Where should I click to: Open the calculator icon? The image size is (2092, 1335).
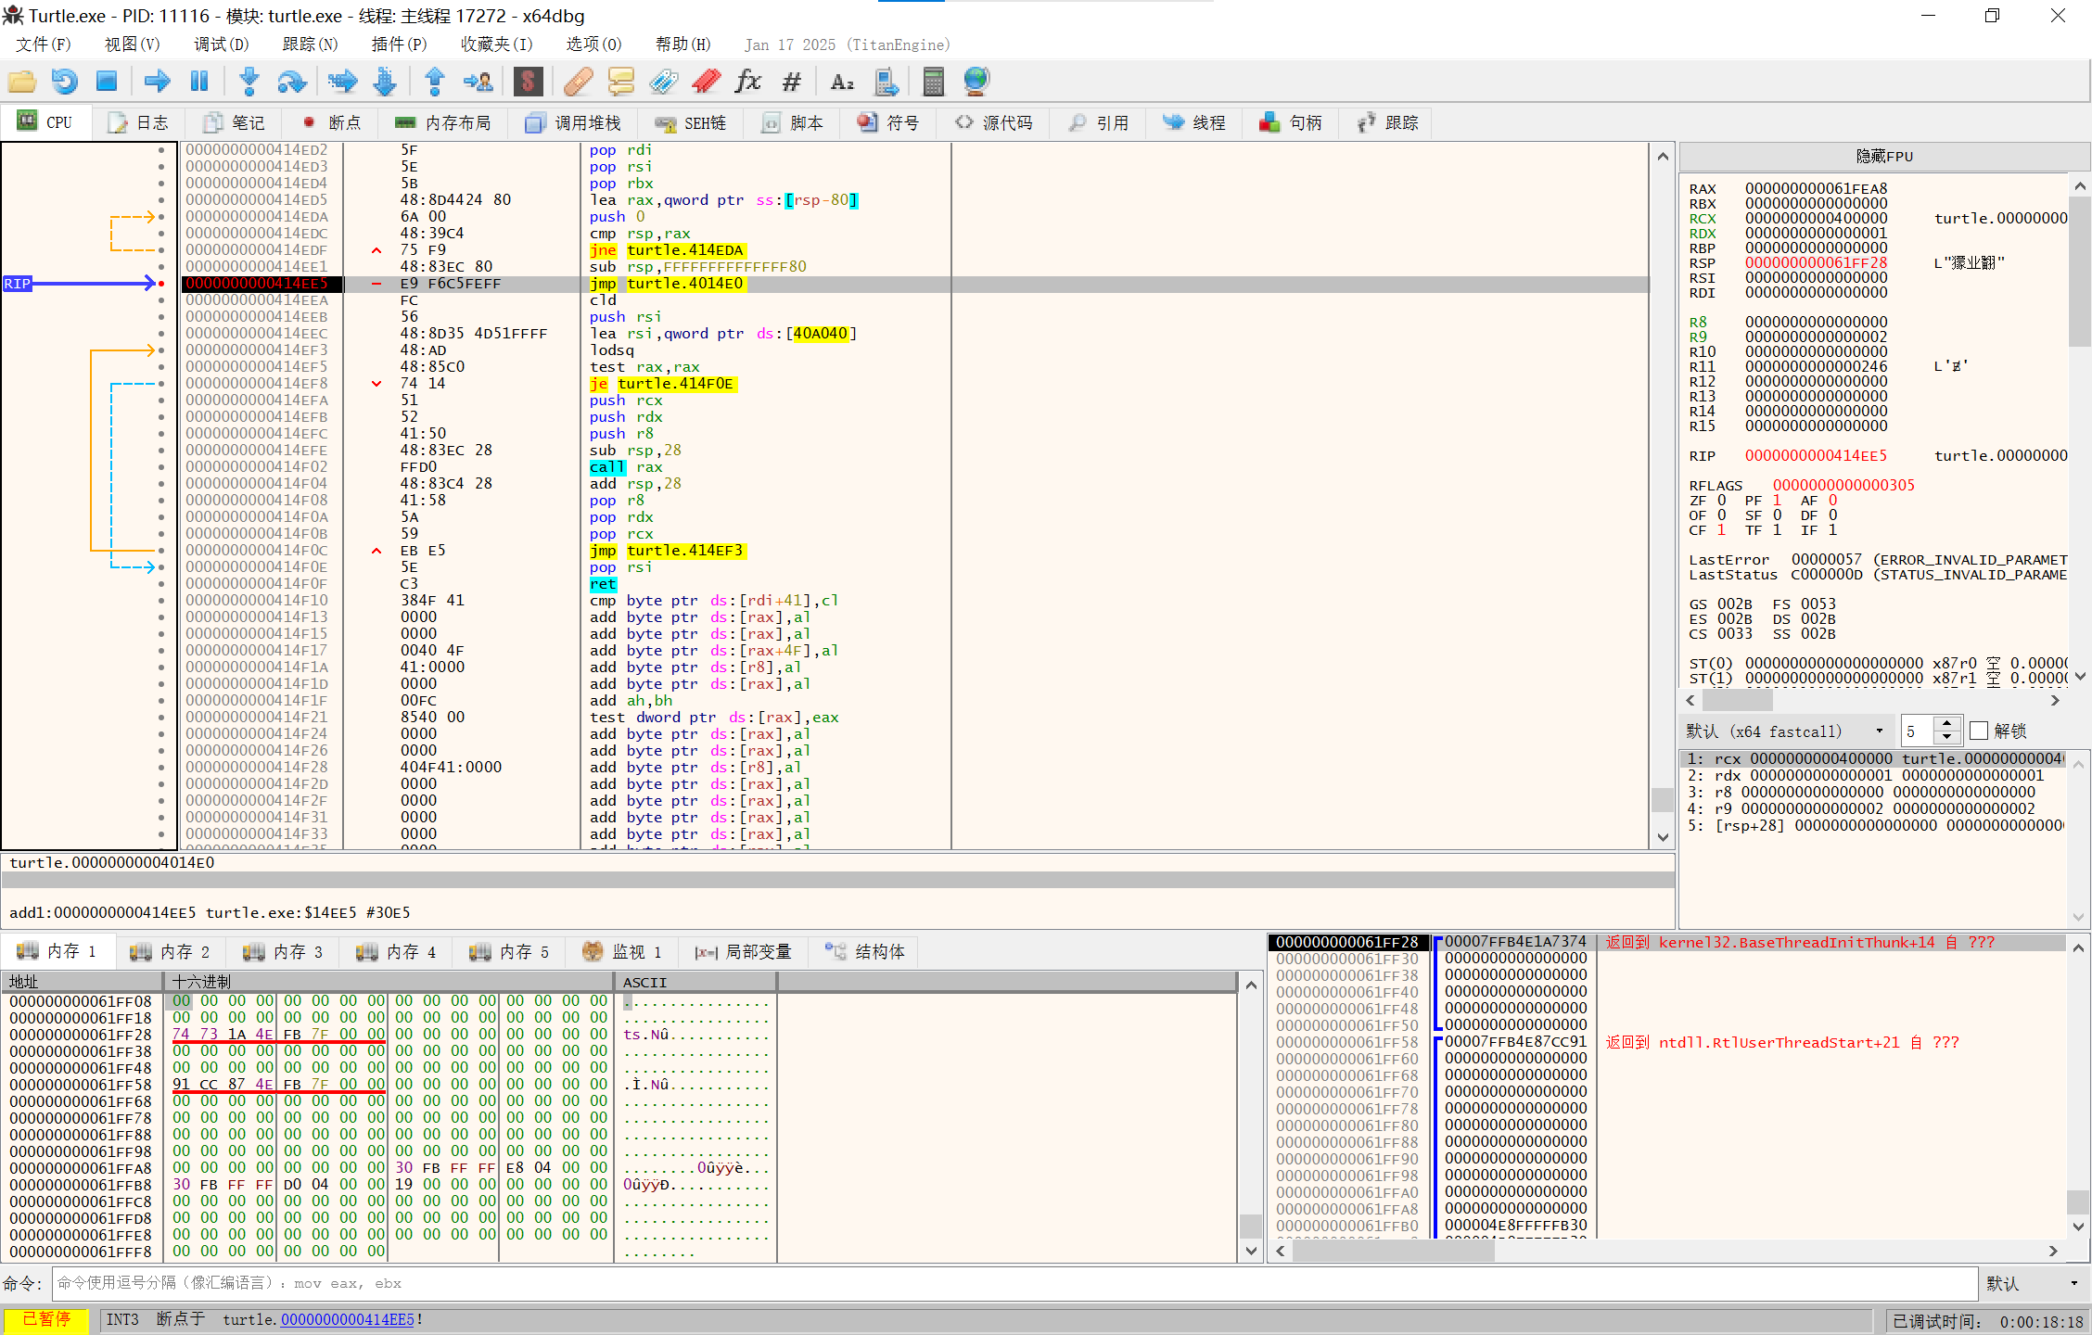pyautogui.click(x=934, y=82)
